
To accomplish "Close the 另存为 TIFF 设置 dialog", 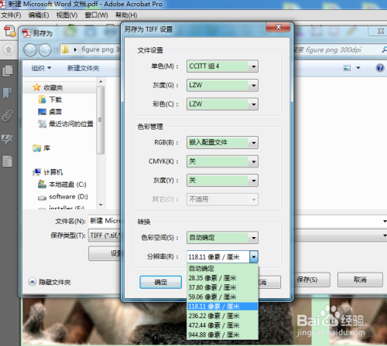I will point(278,27).
